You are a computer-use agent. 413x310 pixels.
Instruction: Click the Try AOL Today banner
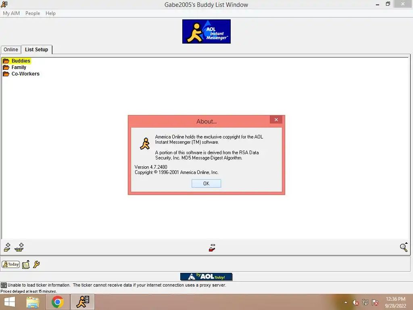(206, 276)
